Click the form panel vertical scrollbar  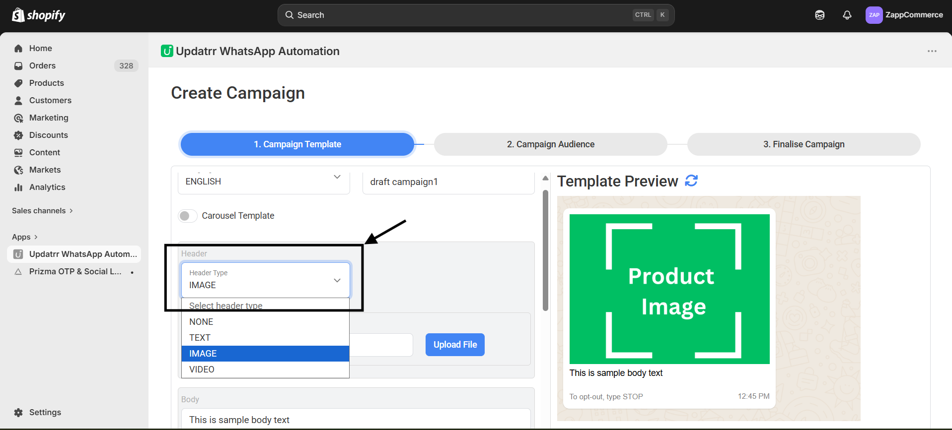click(x=545, y=250)
